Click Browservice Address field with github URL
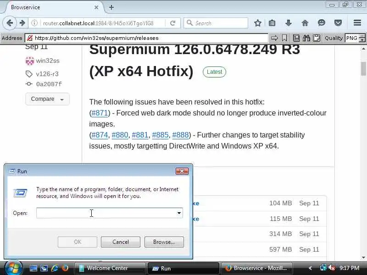 point(146,38)
